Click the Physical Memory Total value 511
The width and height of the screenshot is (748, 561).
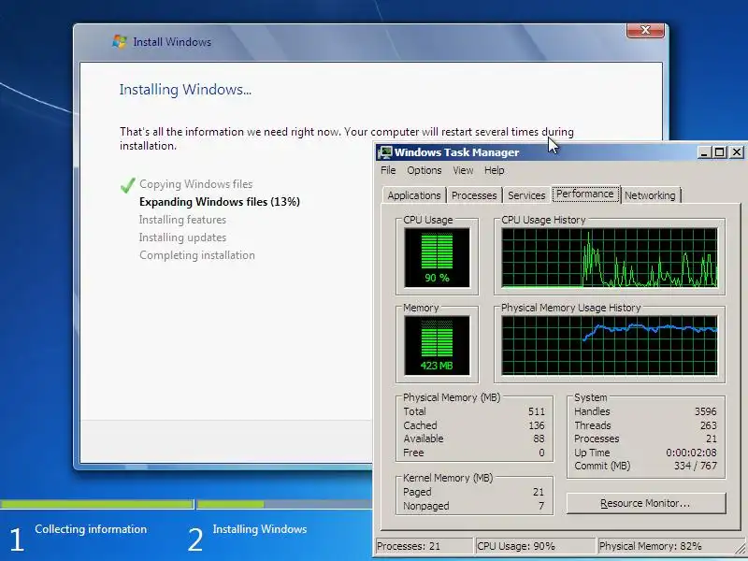coord(536,411)
